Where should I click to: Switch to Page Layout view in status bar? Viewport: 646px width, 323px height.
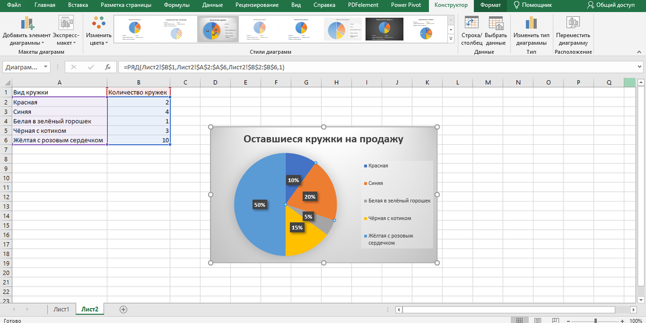pyautogui.click(x=538, y=320)
